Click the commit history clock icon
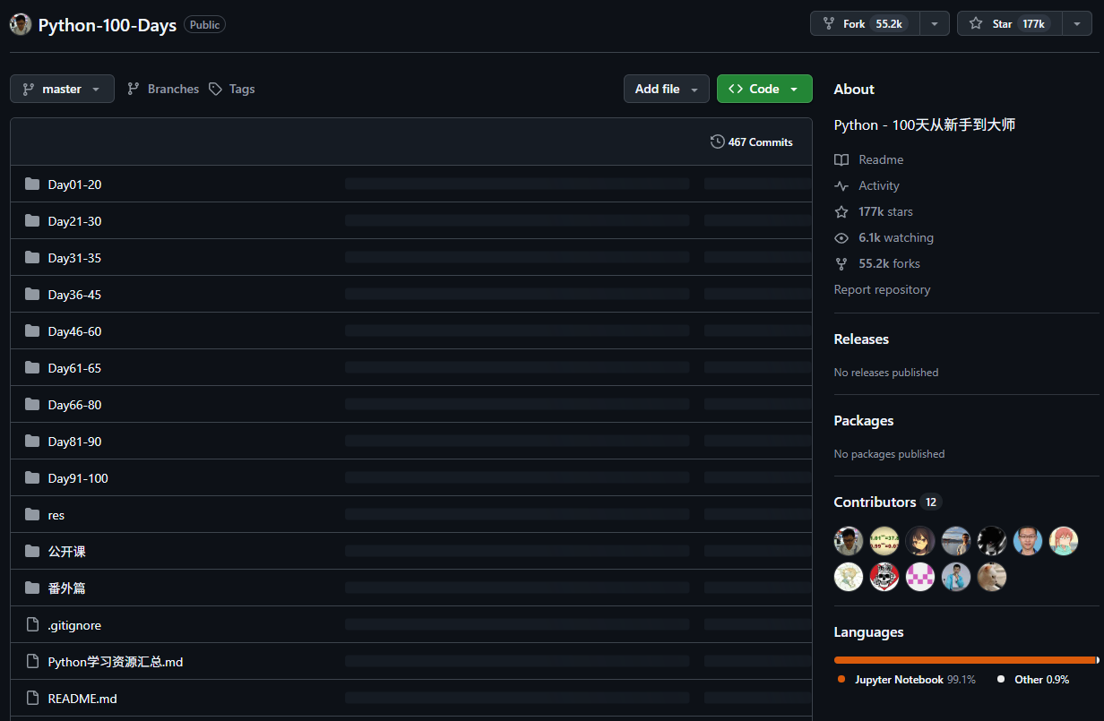 [x=717, y=142]
